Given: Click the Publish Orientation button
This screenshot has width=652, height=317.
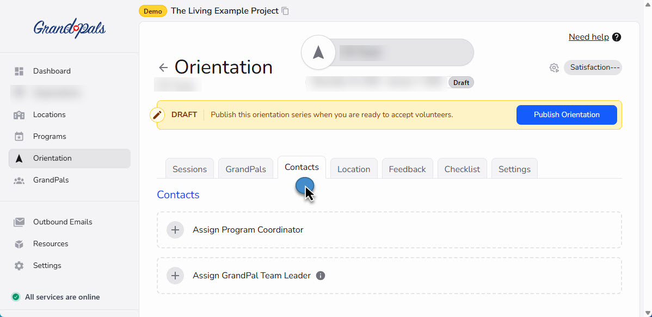Looking at the screenshot, I should [x=567, y=115].
